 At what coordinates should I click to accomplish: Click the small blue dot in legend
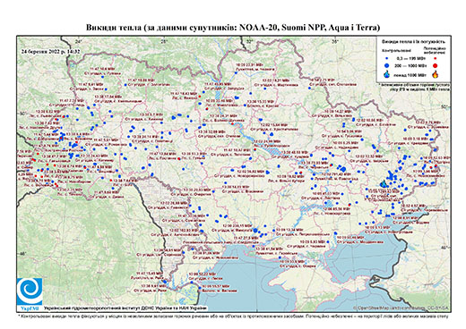[x=387, y=58]
